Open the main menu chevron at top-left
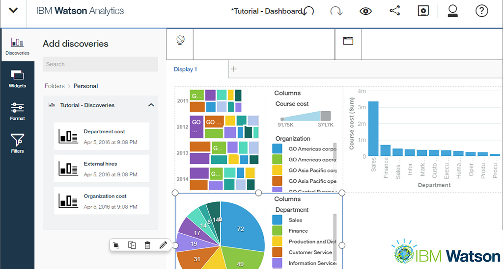 pos(14,11)
